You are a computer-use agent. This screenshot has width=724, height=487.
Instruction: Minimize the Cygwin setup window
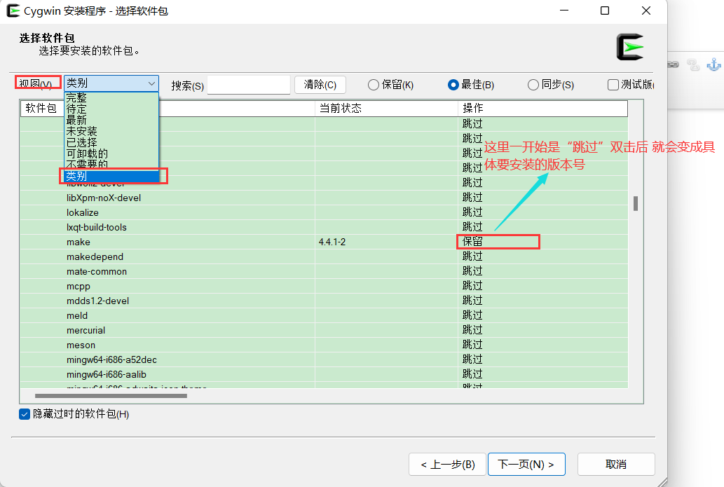point(564,11)
